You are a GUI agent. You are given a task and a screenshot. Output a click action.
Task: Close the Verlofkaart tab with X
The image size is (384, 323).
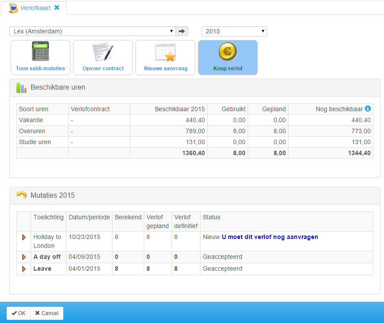[x=57, y=7]
